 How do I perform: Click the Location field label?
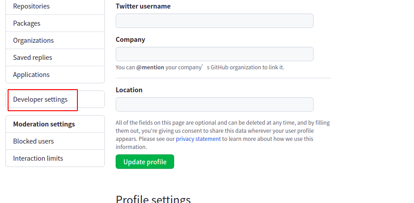(x=129, y=90)
